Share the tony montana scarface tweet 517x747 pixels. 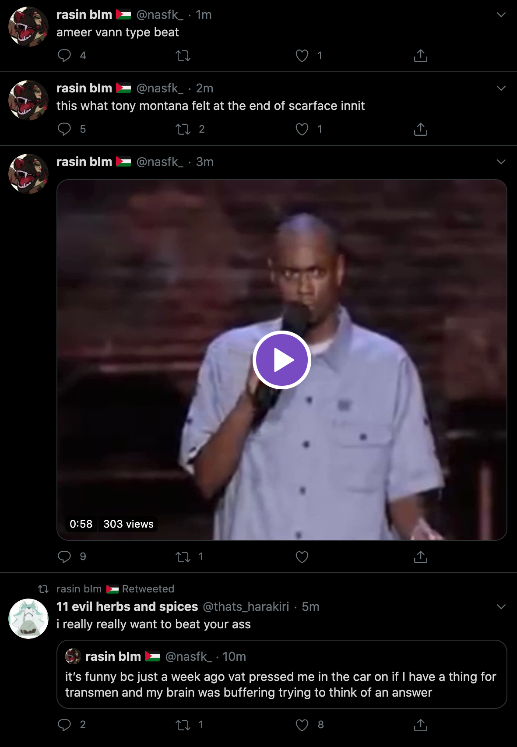point(421,129)
